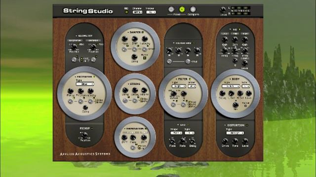Turn the Excitator Friction knob
This screenshot has width=316, height=177.
pyautogui.click(x=80, y=91)
